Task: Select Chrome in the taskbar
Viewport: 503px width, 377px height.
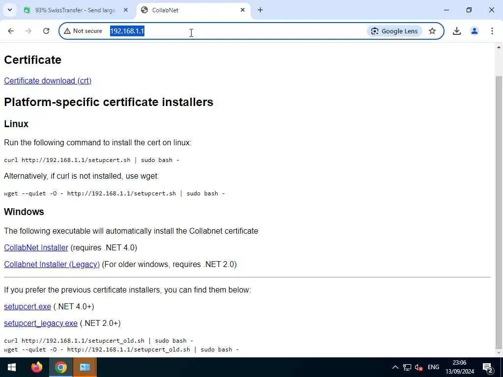Action: coord(61,367)
